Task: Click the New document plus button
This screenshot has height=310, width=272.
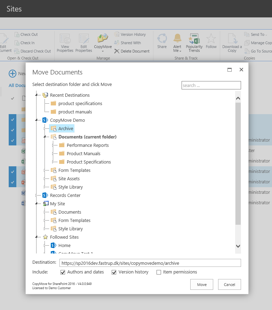Action: pyautogui.click(x=13, y=73)
